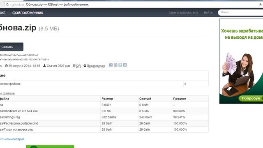Open the файлообменник site title link
263x148 pixels.
tap(21, 13)
